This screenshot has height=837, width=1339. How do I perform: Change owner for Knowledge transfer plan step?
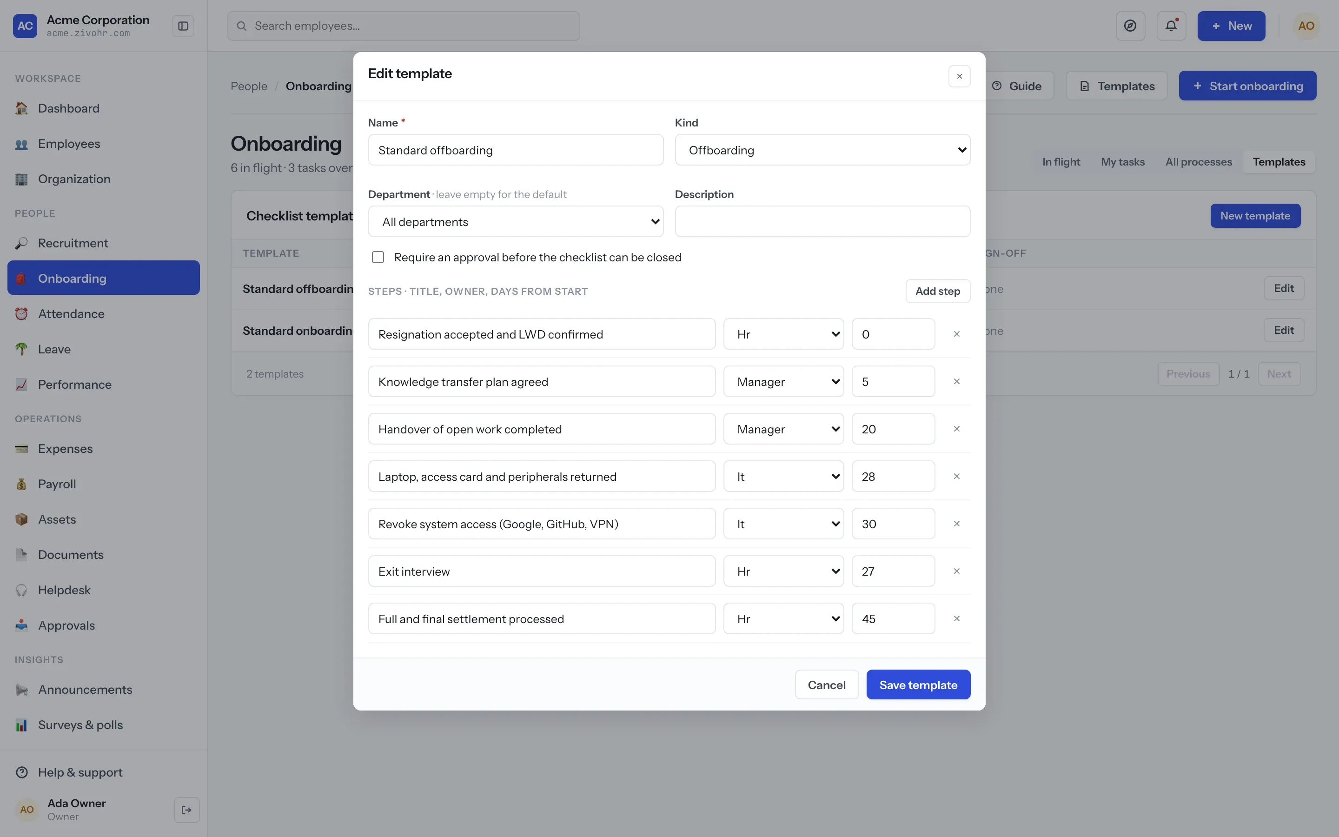pyautogui.click(x=783, y=381)
